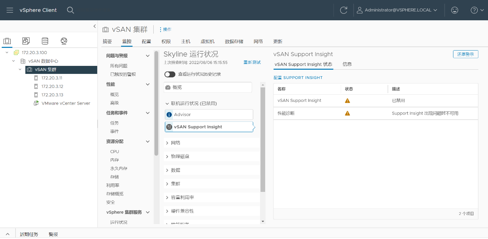Collapse the 问题与警报 section
The image size is (488, 239).
[148, 56]
